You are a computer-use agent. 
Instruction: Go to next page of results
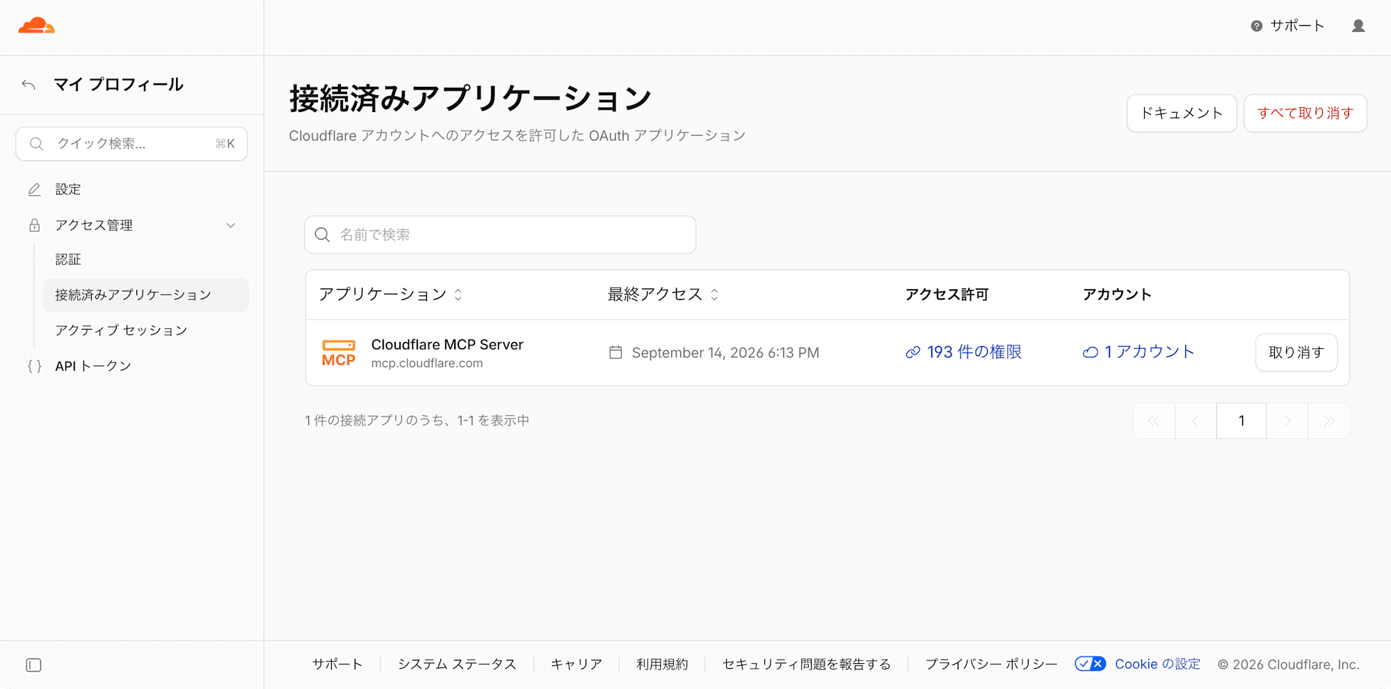pos(1287,421)
